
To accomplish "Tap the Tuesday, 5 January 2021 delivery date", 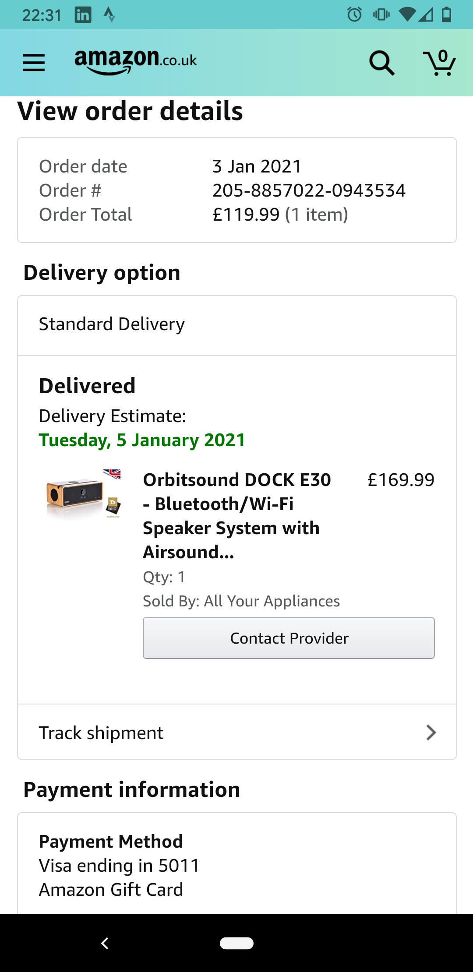I will 142,440.
